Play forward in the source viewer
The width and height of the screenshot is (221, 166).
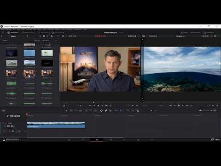[102, 106]
